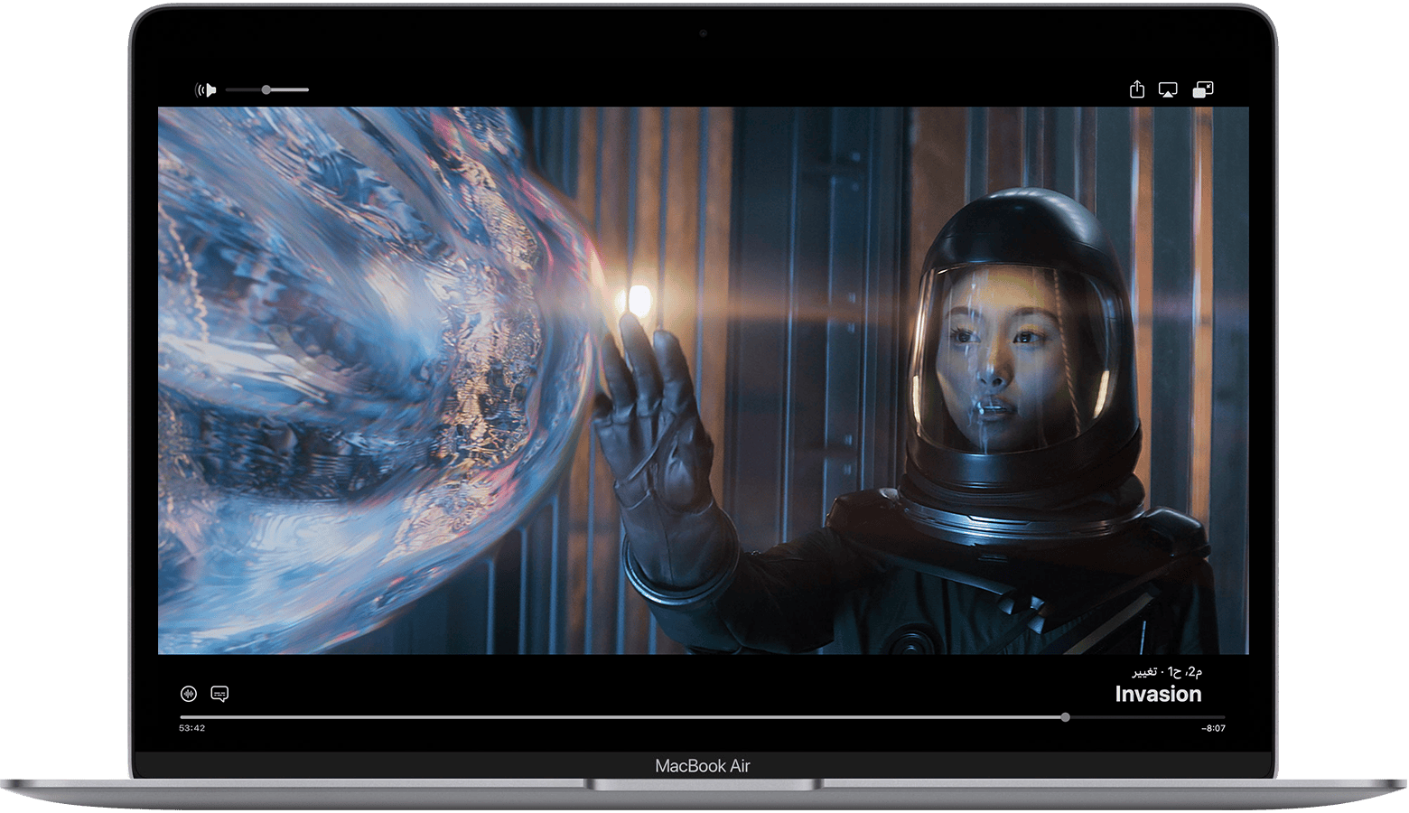Screen dimensions: 1409x813
Task: Mute playback using the speaker control
Action: pos(206,89)
